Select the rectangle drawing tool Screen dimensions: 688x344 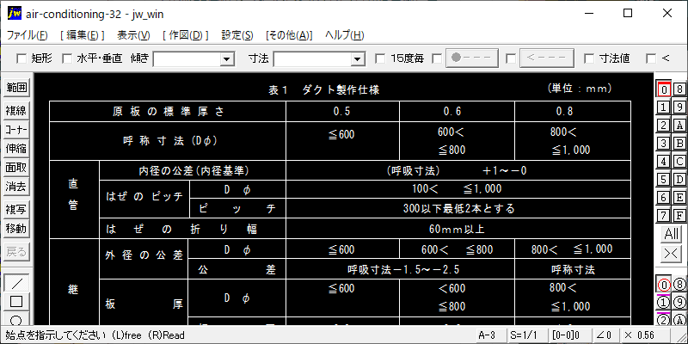(x=17, y=301)
